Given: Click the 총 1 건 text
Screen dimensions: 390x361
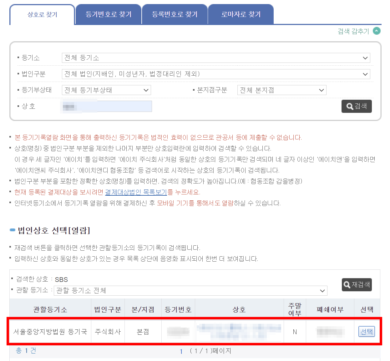Looking at the screenshot, I should (26, 351).
